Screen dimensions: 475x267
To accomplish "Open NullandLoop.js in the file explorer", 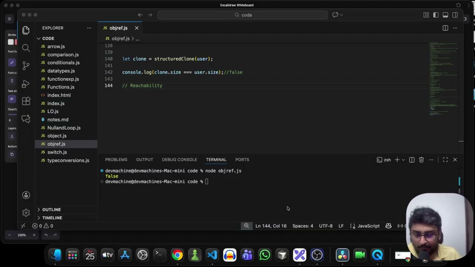I will (x=66, y=128).
